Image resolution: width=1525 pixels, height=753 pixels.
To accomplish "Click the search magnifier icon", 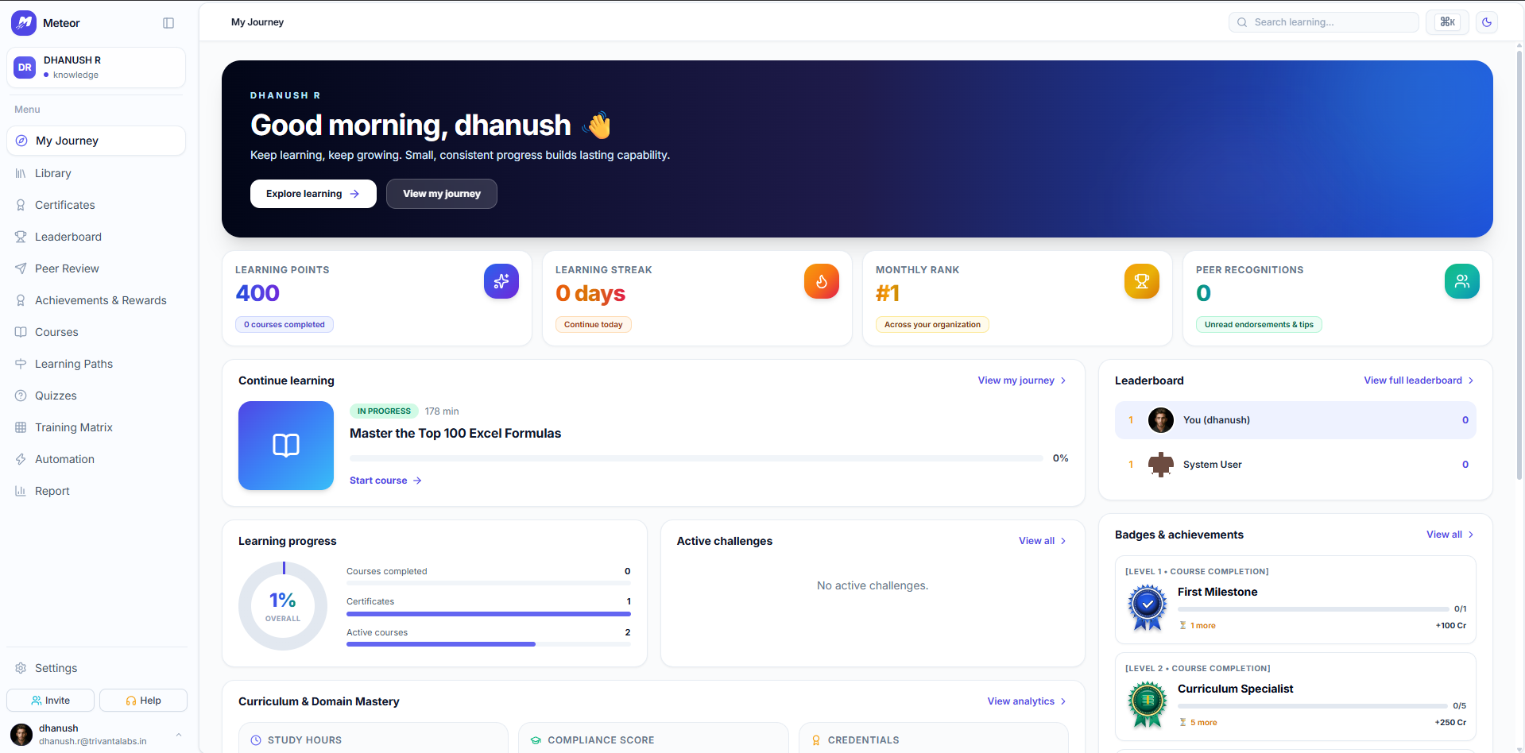I will pos(1242,22).
